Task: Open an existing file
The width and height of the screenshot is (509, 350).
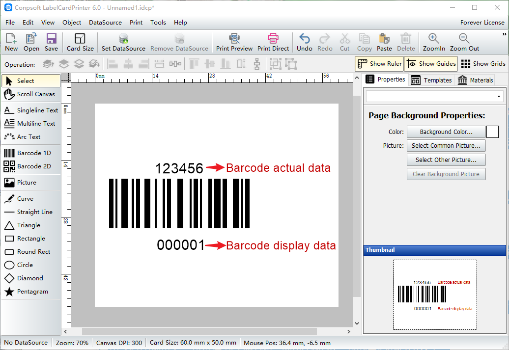Action: click(x=31, y=42)
